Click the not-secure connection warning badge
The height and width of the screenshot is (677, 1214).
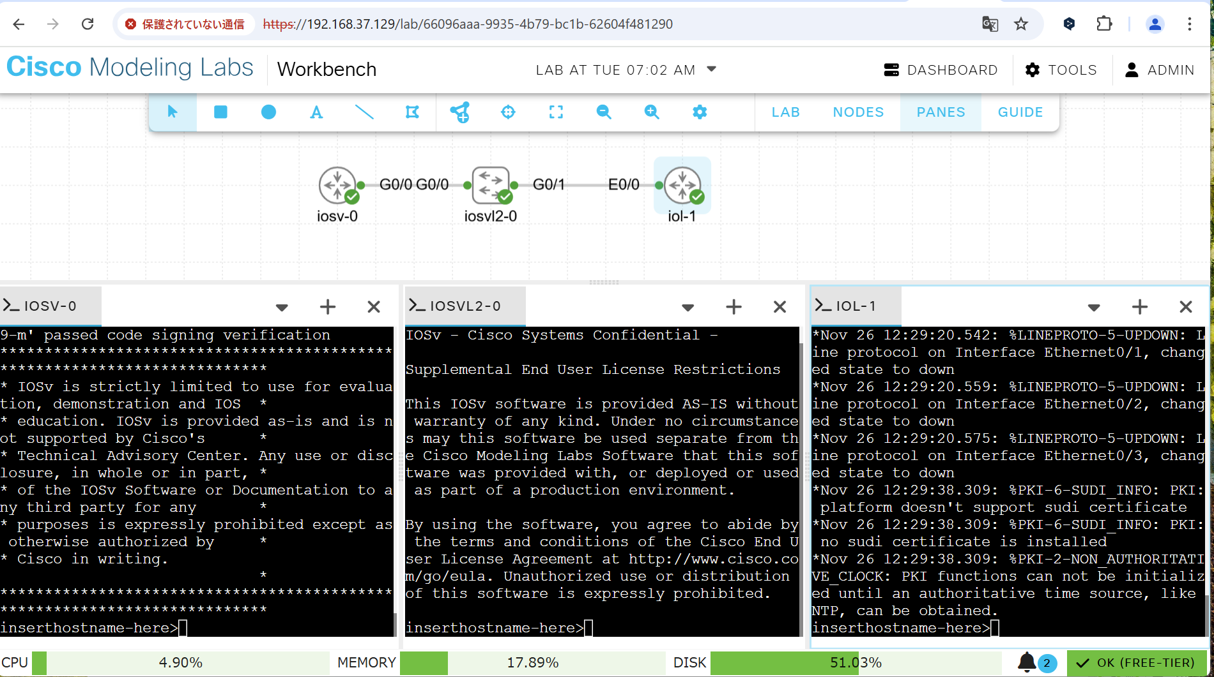tap(185, 24)
